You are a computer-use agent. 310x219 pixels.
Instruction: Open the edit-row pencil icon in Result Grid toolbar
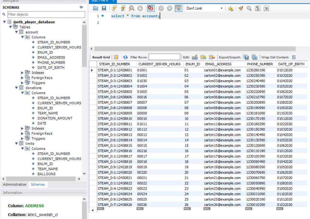pyautogui.click(x=195, y=57)
